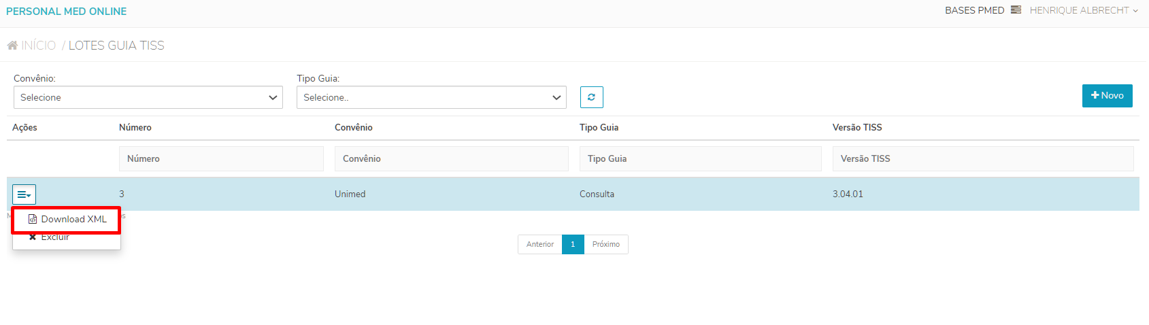Image resolution: width=1149 pixels, height=325 pixels.
Task: Click BASES PMED in the header
Action: tap(974, 10)
